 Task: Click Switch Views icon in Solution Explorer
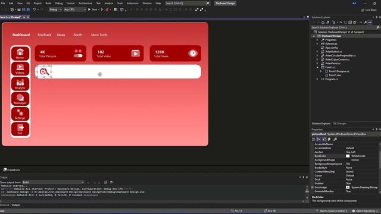[327, 23]
